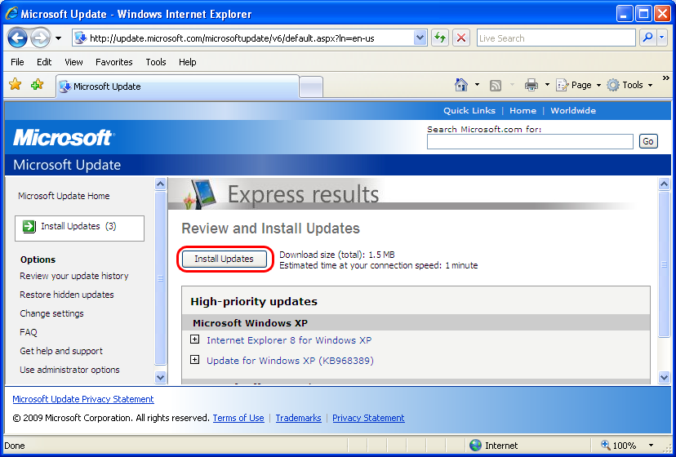Image resolution: width=676 pixels, height=457 pixels.
Task: Open Internet Explorer 8 for Windows XP link
Action: coord(289,340)
